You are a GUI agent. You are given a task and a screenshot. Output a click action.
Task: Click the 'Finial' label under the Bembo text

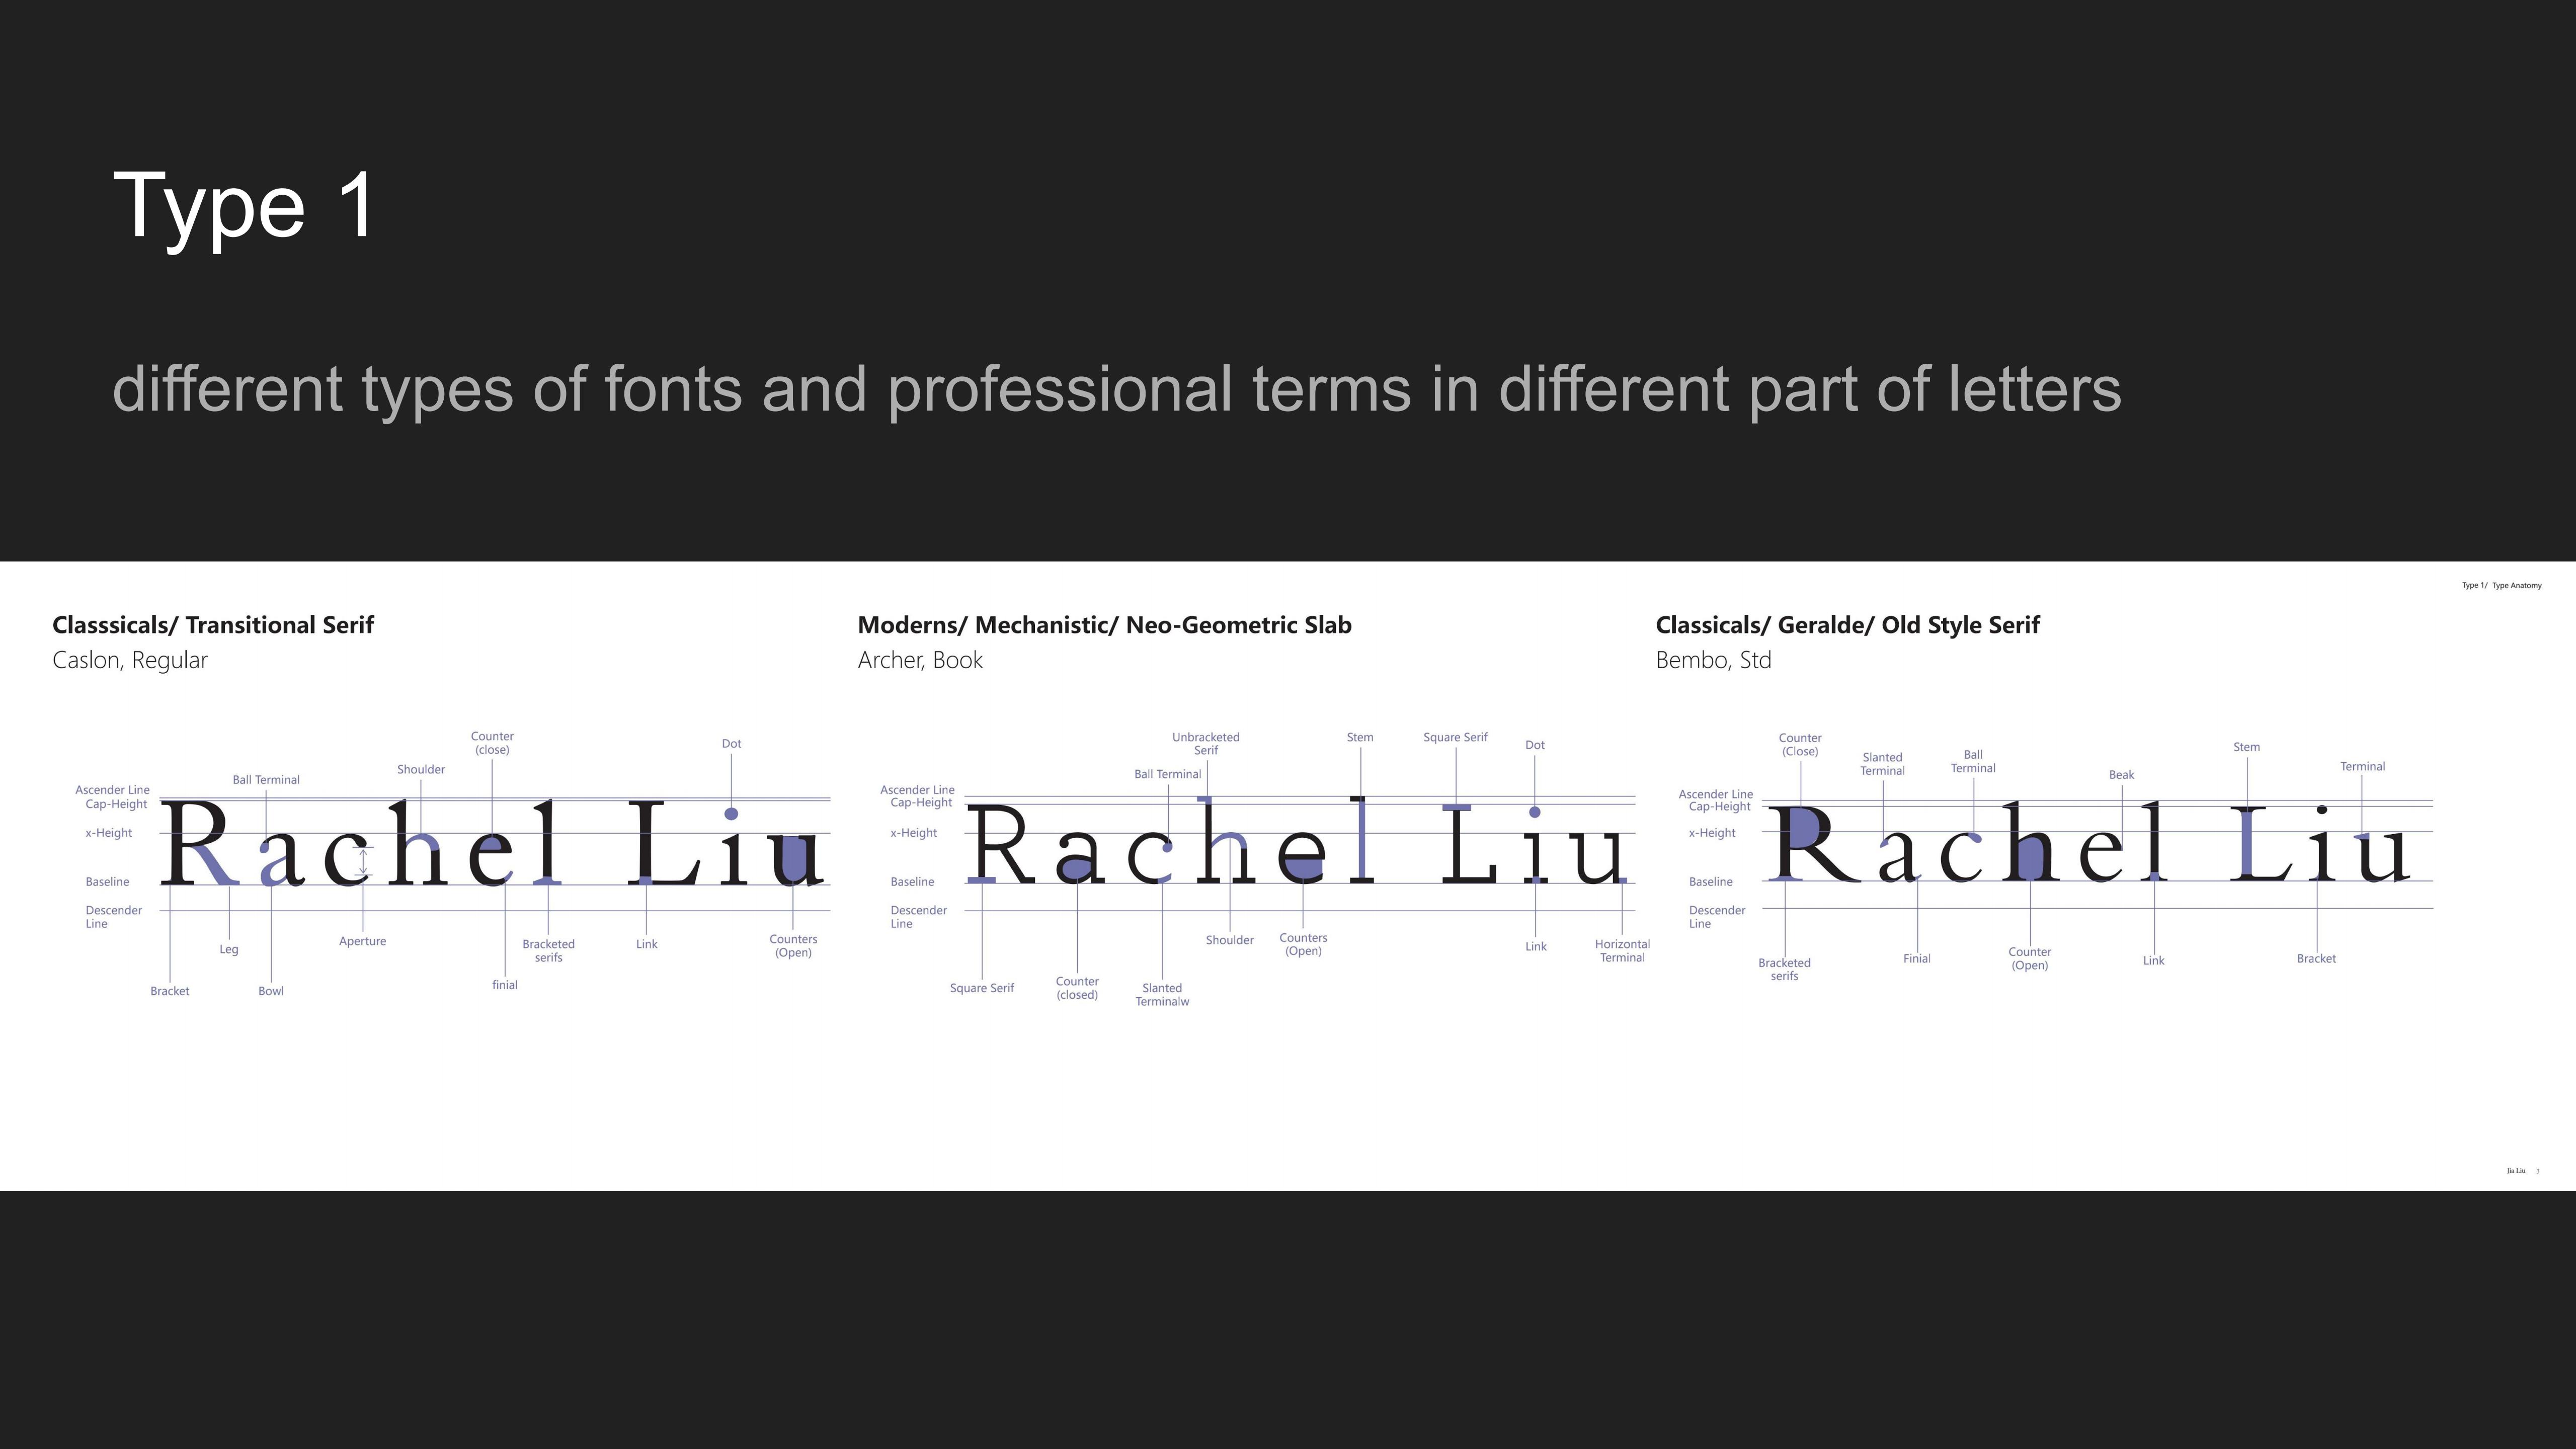tap(1916, 959)
